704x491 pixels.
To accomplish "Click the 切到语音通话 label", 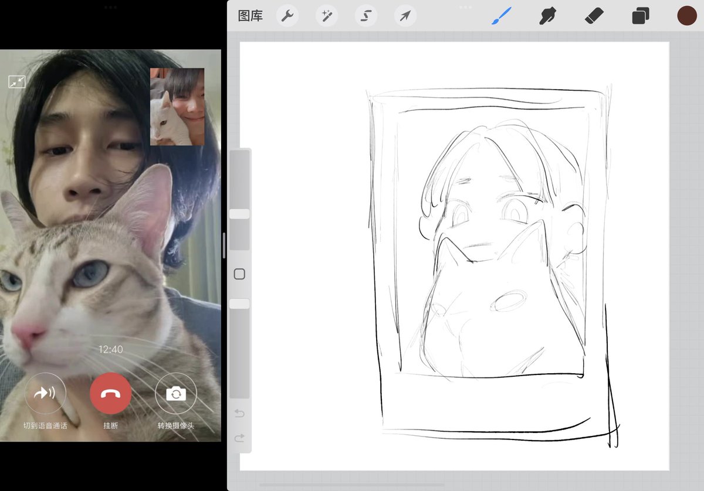I will [45, 426].
